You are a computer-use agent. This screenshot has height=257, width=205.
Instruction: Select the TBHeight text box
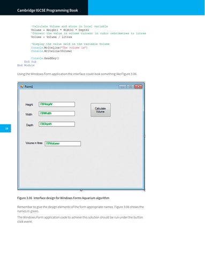pos(57,104)
